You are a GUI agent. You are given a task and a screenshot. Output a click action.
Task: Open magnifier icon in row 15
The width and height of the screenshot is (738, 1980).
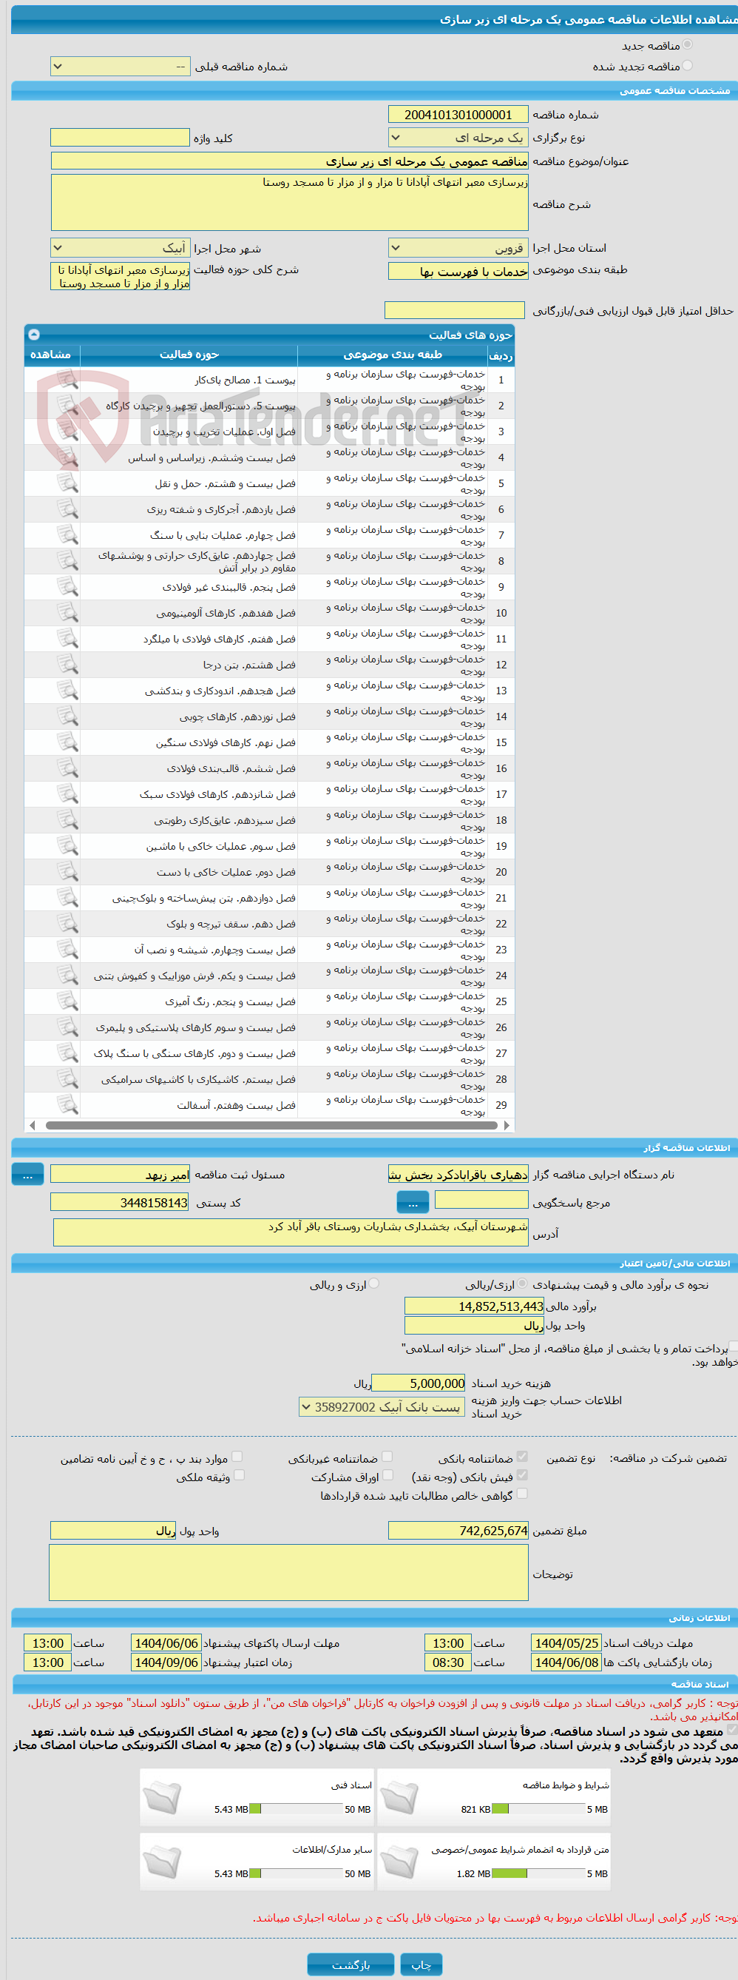pyautogui.click(x=67, y=742)
